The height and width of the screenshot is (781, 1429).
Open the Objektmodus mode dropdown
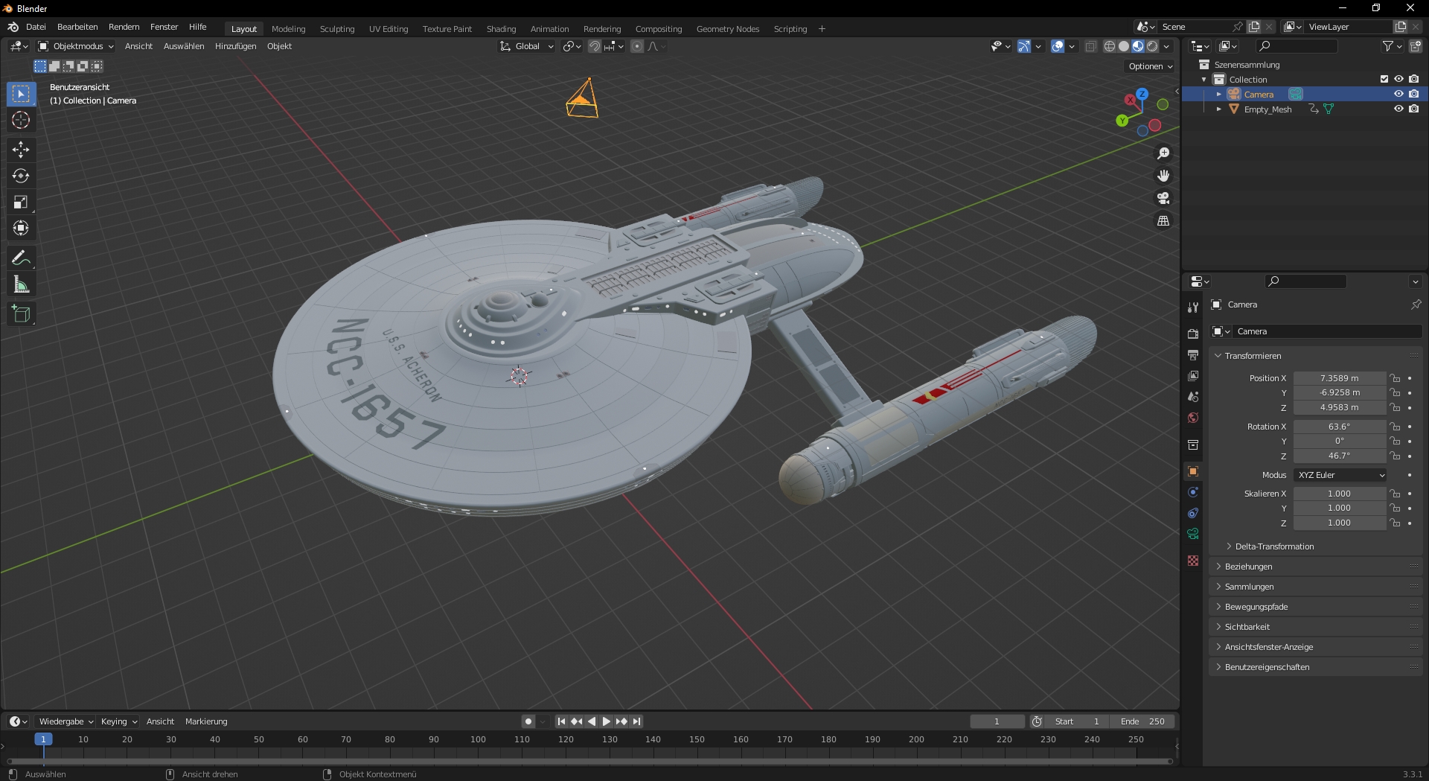(x=76, y=46)
